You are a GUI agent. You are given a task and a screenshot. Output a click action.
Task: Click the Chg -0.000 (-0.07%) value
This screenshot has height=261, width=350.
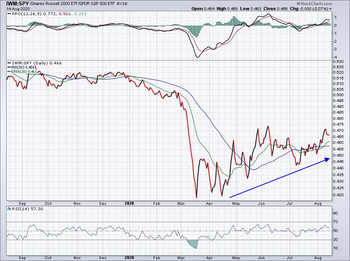[309, 9]
